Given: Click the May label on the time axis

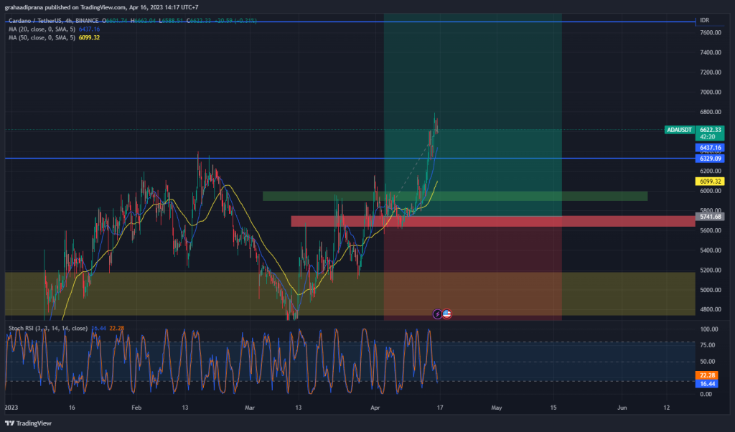Looking at the screenshot, I should click(x=497, y=408).
